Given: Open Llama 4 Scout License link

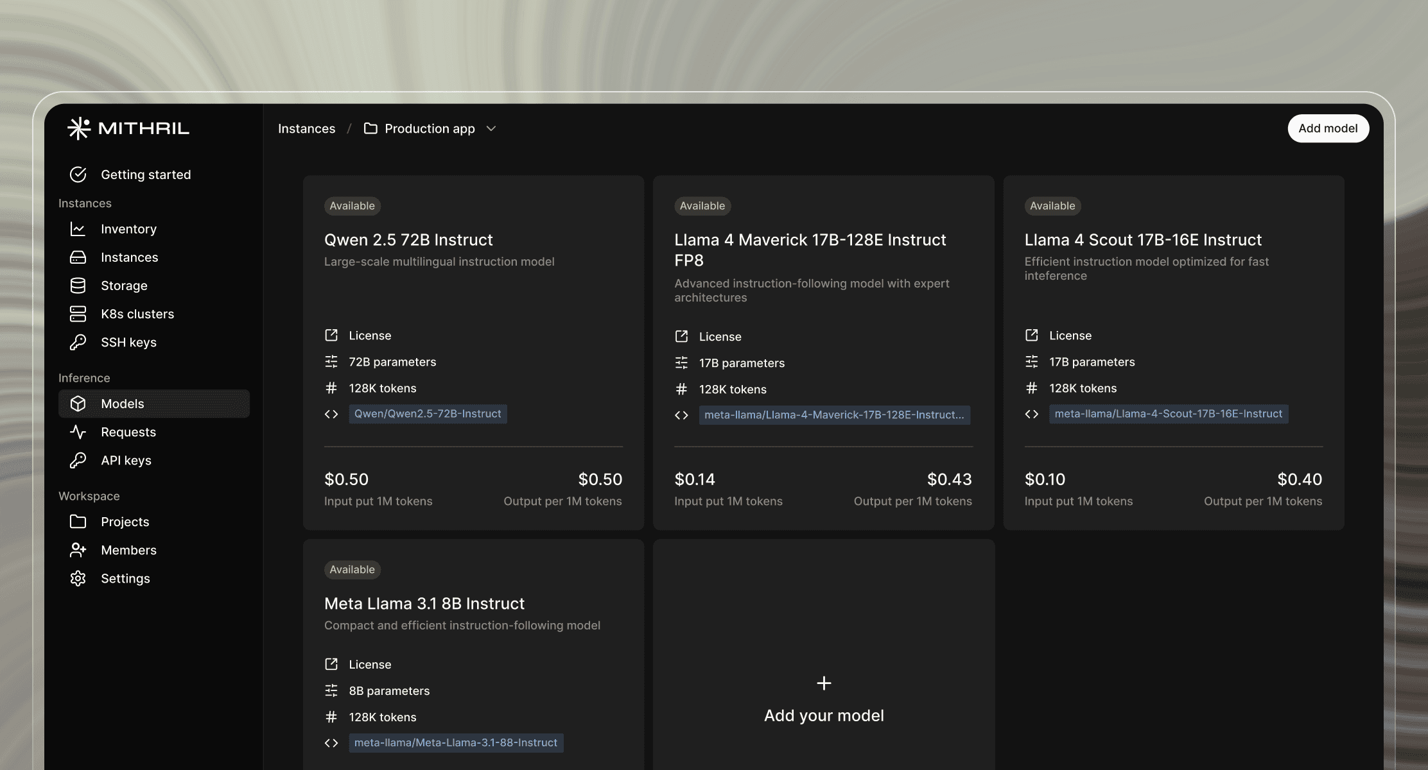Looking at the screenshot, I should click(1070, 336).
